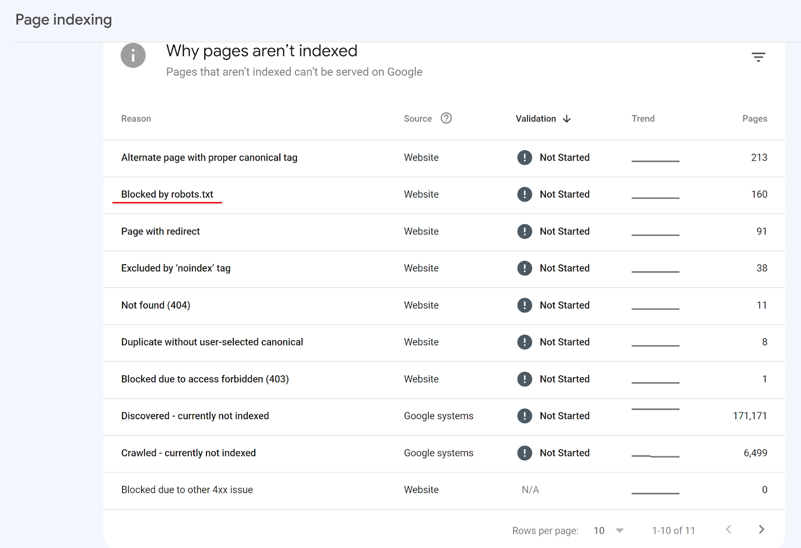This screenshot has width=801, height=548.
Task: Open Excluded by 'noindex' tag details
Action: tap(176, 268)
